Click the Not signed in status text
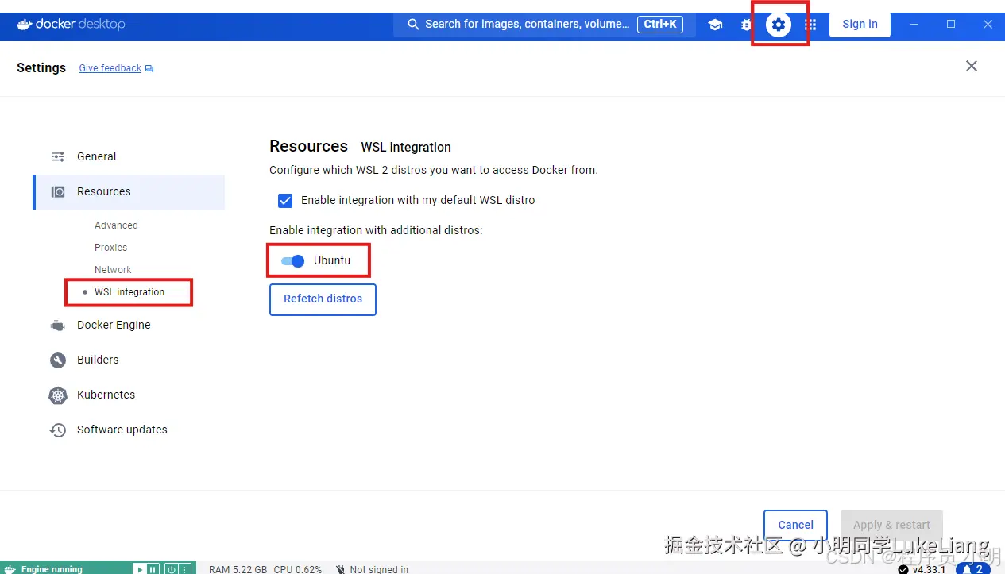Image resolution: width=1005 pixels, height=574 pixels. pyautogui.click(x=379, y=569)
